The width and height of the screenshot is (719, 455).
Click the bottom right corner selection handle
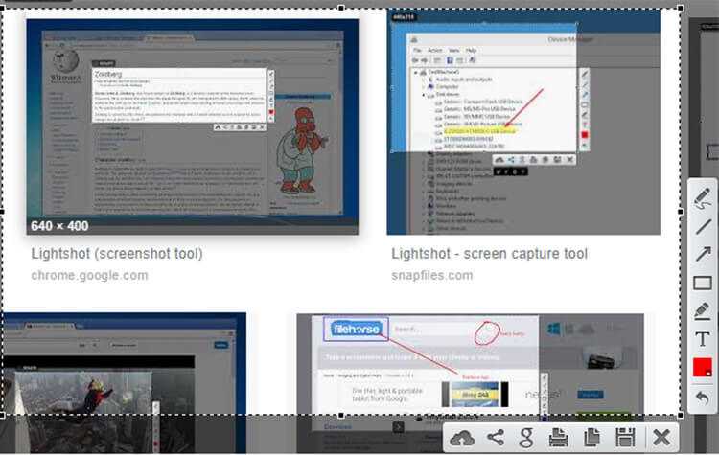click(681, 416)
